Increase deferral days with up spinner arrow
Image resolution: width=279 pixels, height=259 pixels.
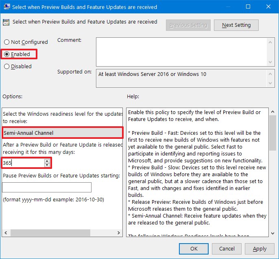[x=47, y=161]
